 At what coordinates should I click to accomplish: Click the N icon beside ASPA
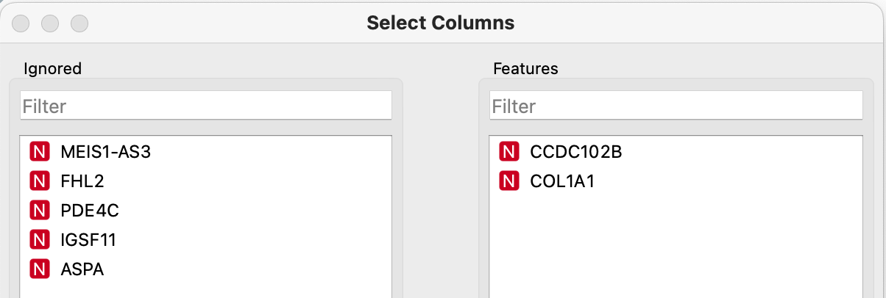[x=39, y=269]
